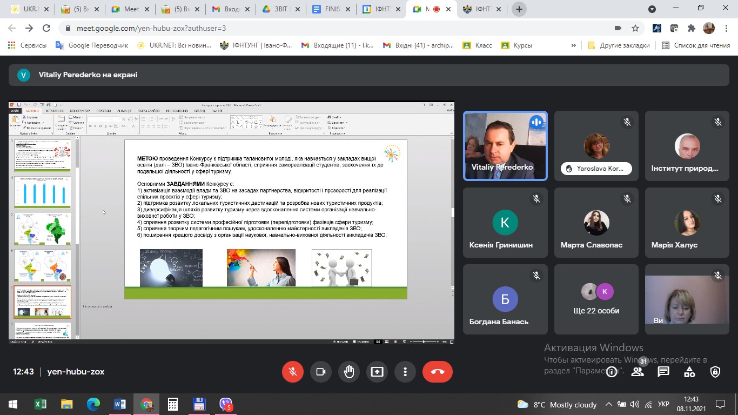
Task: Open the Google Переводчик bookmark
Action: click(x=92, y=45)
